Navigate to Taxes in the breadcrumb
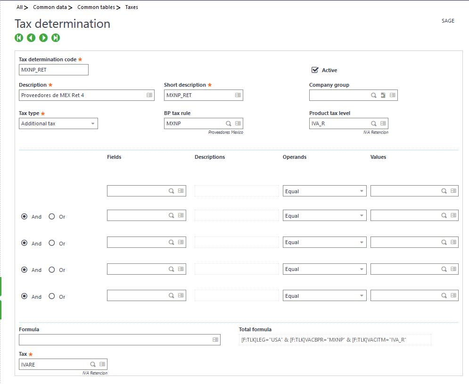469x384 pixels. (x=131, y=7)
